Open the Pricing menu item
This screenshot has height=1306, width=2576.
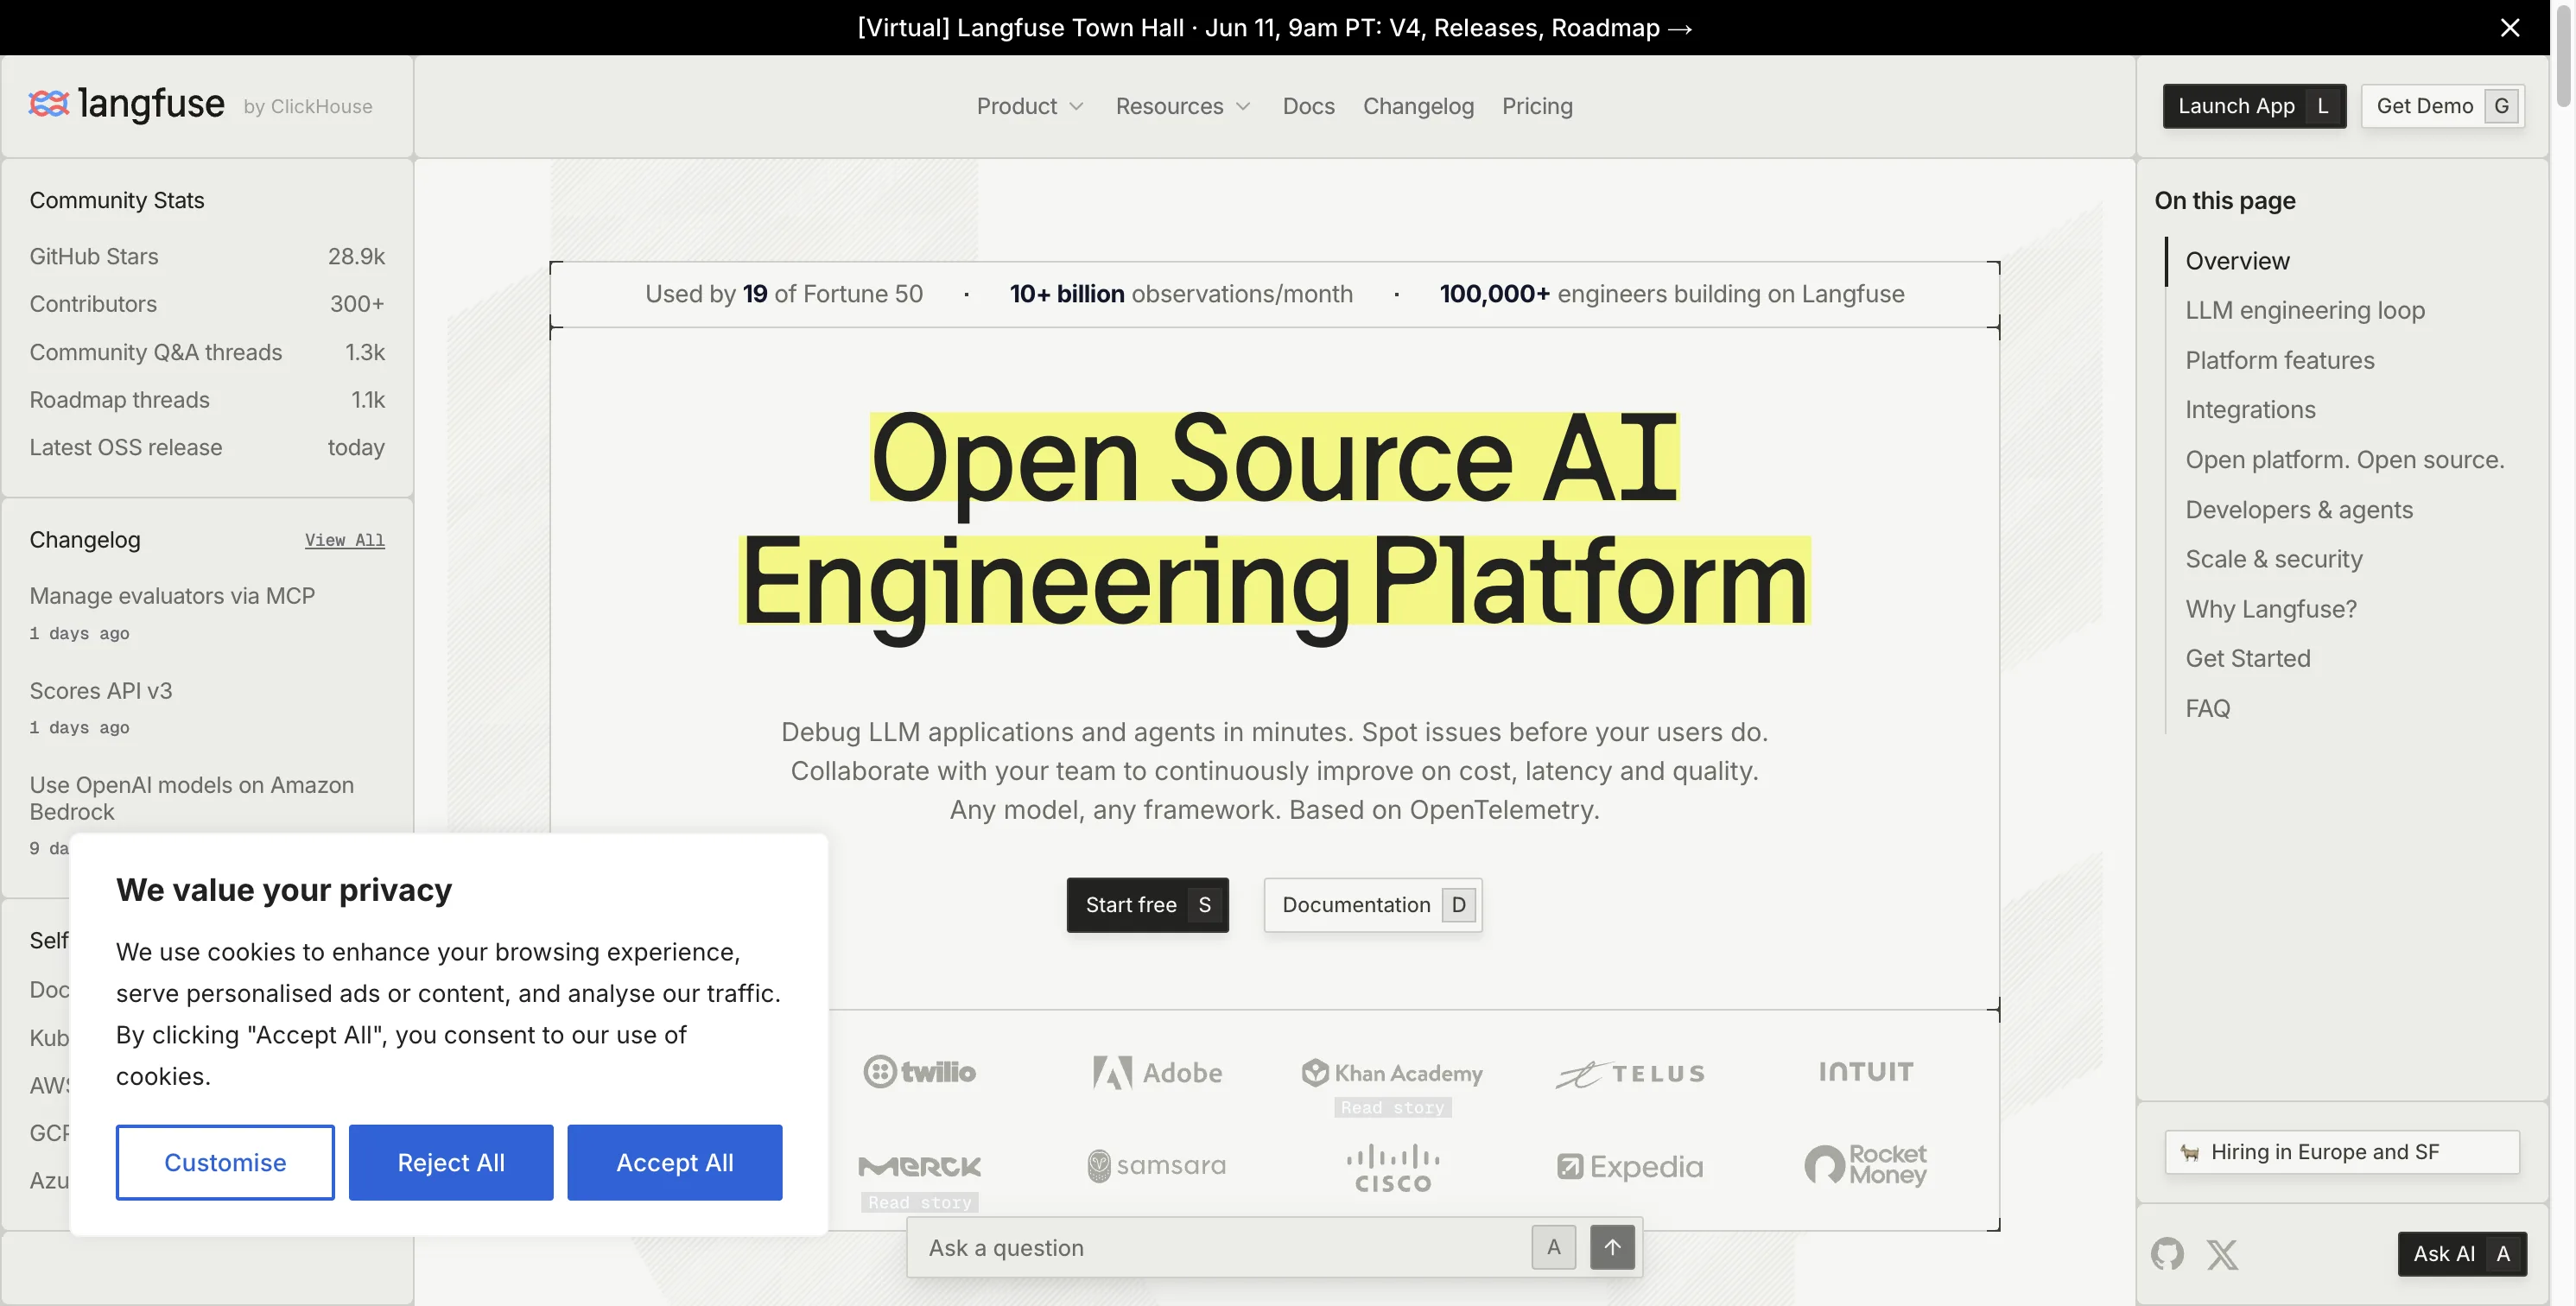pyautogui.click(x=1537, y=106)
